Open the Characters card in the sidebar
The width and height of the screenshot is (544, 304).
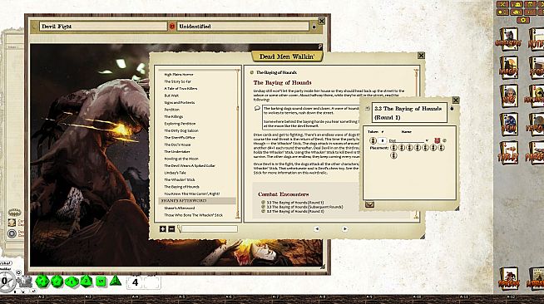(x=508, y=39)
